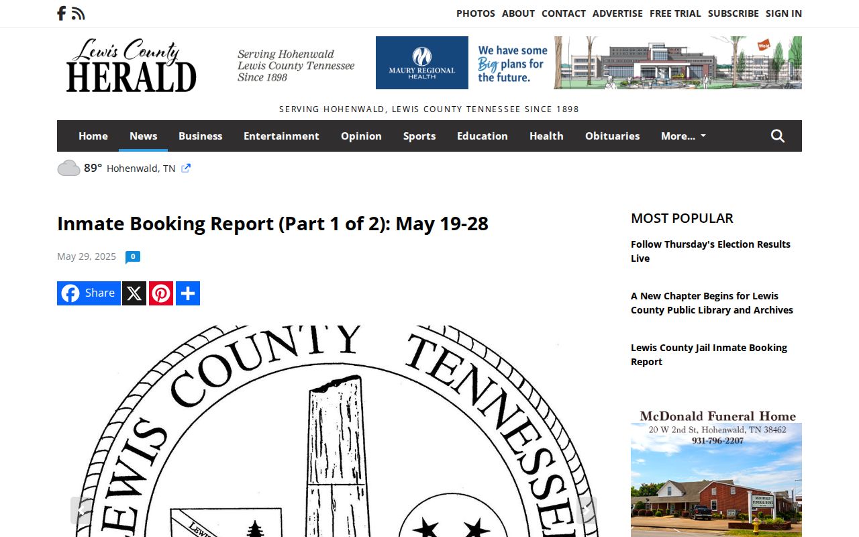Pin the article on Pinterest
The image size is (859, 537).
click(x=161, y=293)
